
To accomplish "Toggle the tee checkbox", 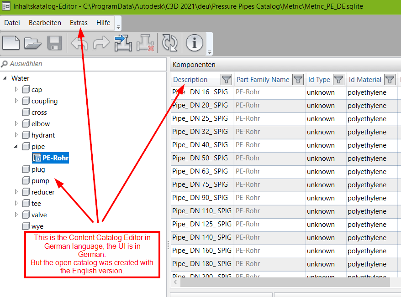I will click(26, 203).
